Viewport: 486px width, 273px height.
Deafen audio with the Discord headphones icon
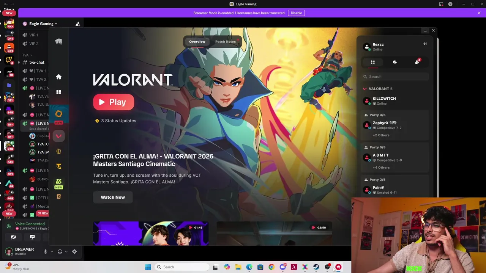point(60,251)
